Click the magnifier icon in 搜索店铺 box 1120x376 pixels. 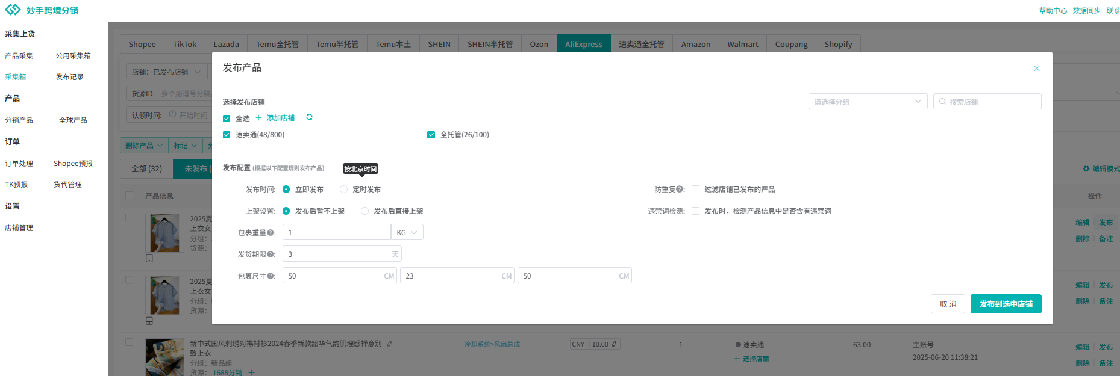(x=942, y=102)
